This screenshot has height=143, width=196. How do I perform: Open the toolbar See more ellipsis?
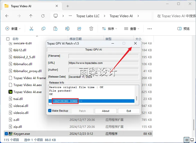coord(150,29)
